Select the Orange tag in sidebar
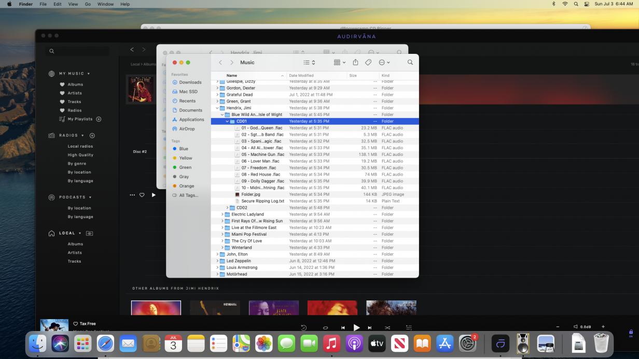 186,186
